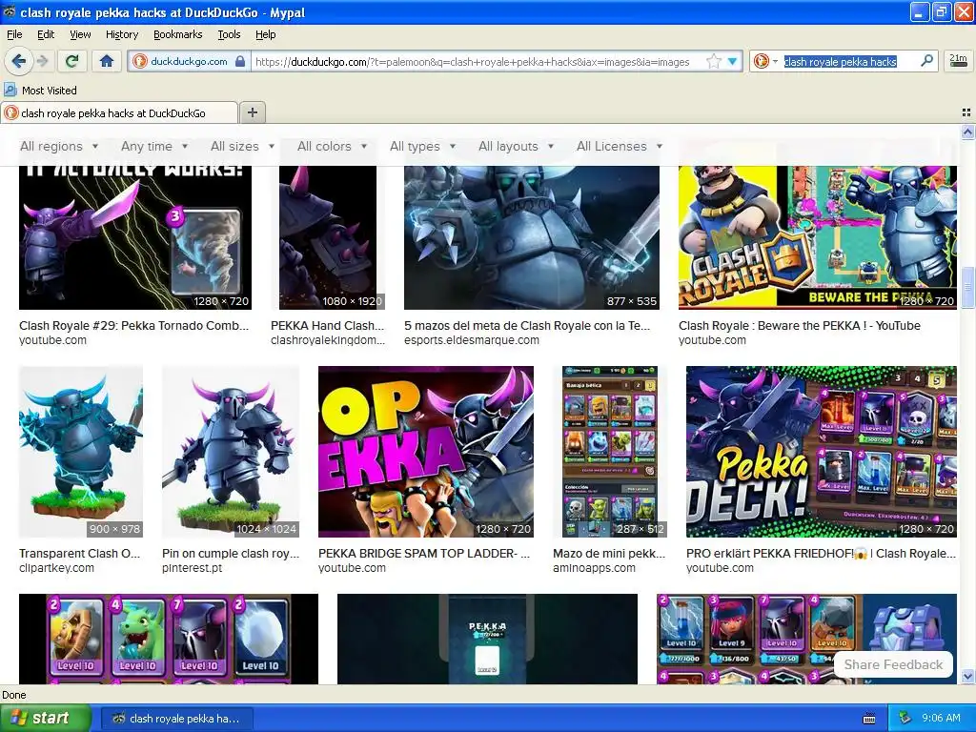Expand the All types filter
The height and width of the screenshot is (732, 976).
point(422,146)
